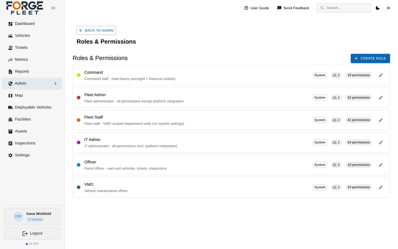Focus the Search input field

click(x=344, y=8)
